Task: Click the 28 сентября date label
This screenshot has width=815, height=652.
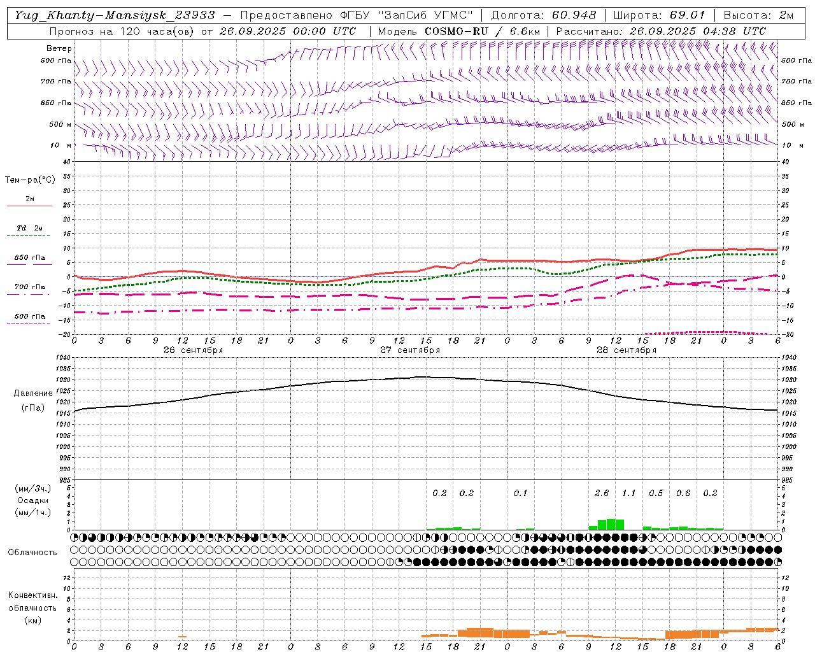Action: tap(626, 350)
